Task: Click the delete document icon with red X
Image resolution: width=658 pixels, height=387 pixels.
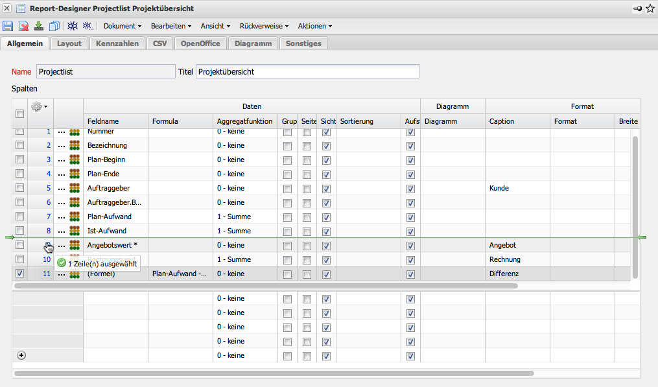Action: (23, 26)
